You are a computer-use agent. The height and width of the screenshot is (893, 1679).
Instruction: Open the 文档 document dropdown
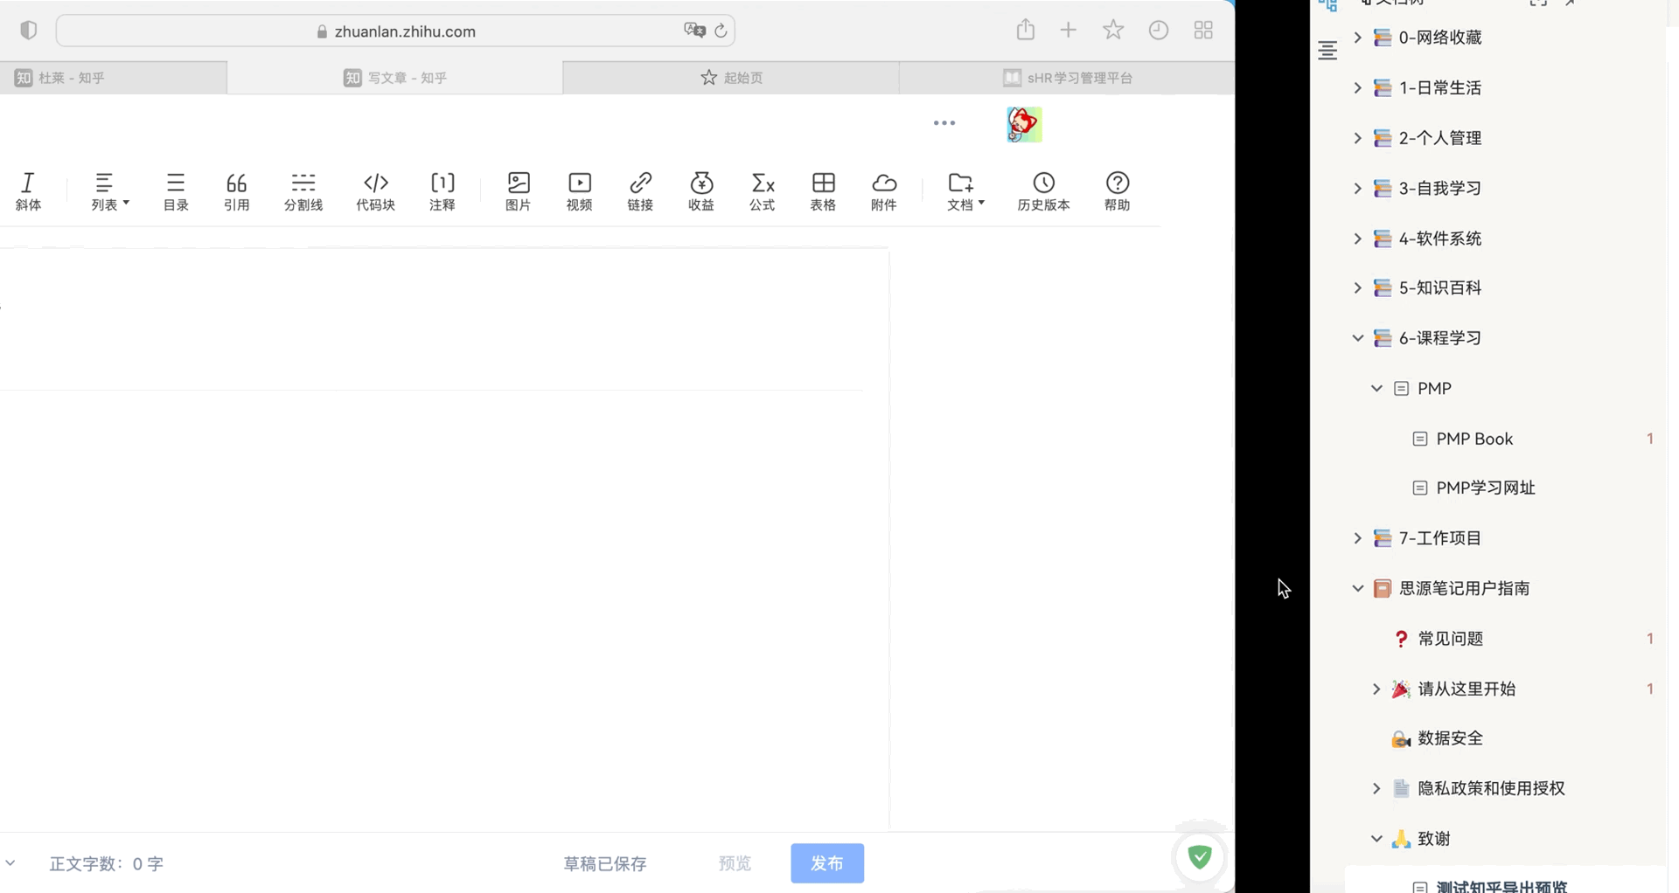tap(964, 190)
